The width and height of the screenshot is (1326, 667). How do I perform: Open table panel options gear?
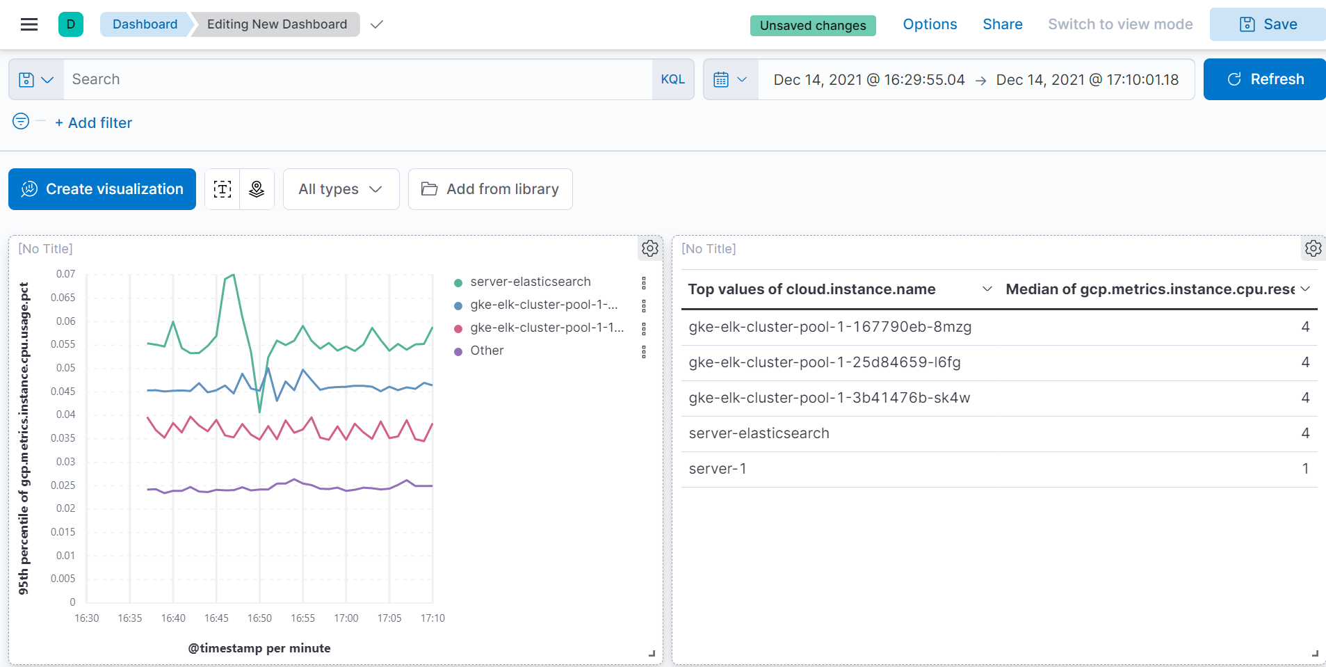pos(1313,248)
